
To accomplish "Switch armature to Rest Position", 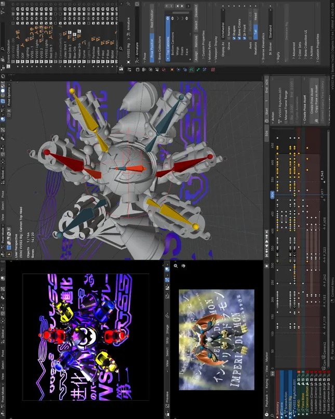I will tap(152, 18).
